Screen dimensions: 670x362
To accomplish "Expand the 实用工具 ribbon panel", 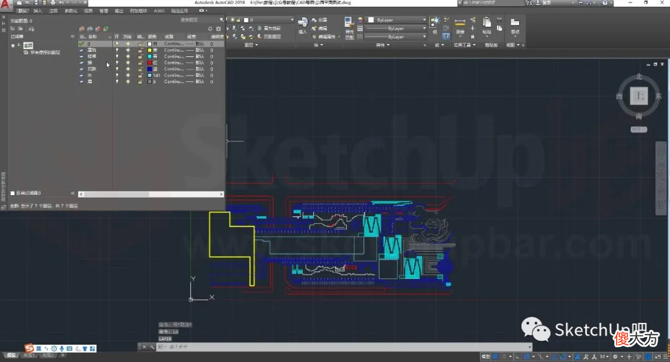I will point(465,45).
